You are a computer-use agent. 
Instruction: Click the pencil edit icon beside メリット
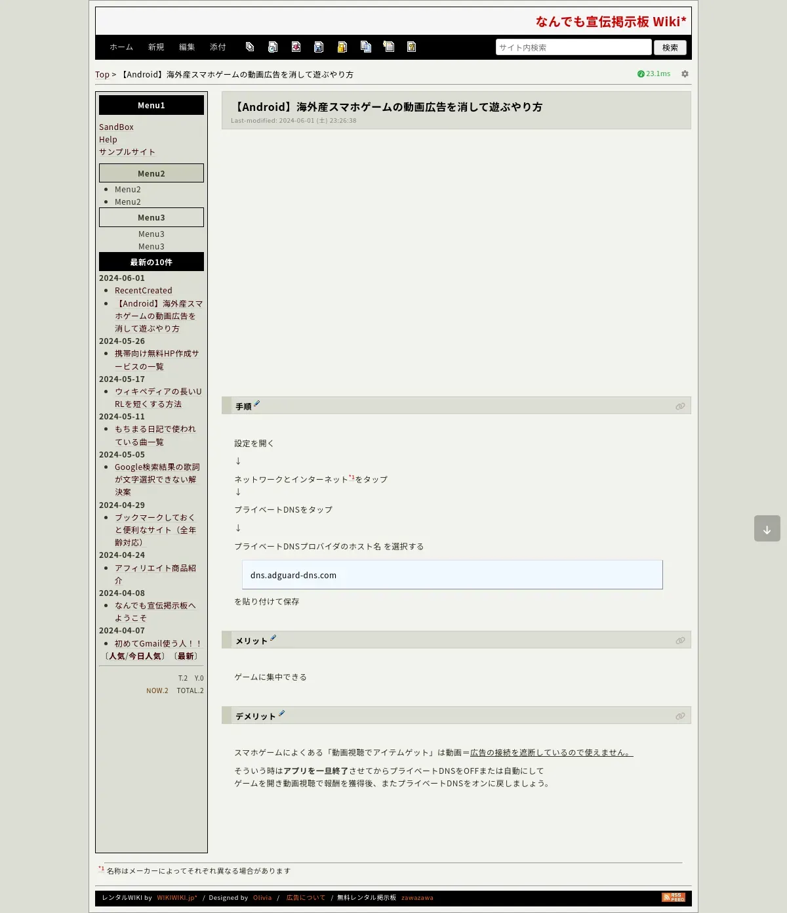pyautogui.click(x=273, y=638)
